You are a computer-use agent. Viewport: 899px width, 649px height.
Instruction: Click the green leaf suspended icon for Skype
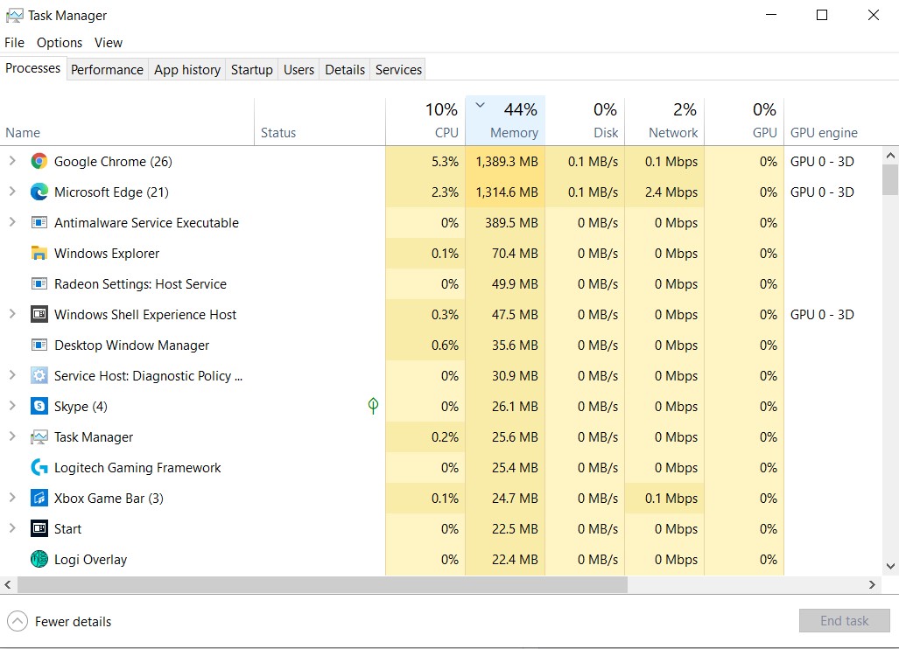[x=373, y=406]
